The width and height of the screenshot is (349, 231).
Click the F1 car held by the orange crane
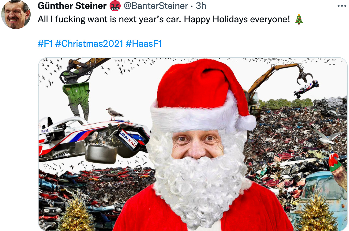(306, 89)
